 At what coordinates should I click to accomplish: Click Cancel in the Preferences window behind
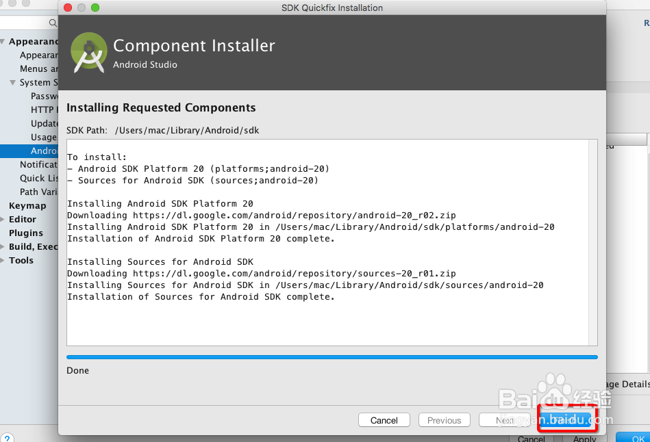[531, 439]
